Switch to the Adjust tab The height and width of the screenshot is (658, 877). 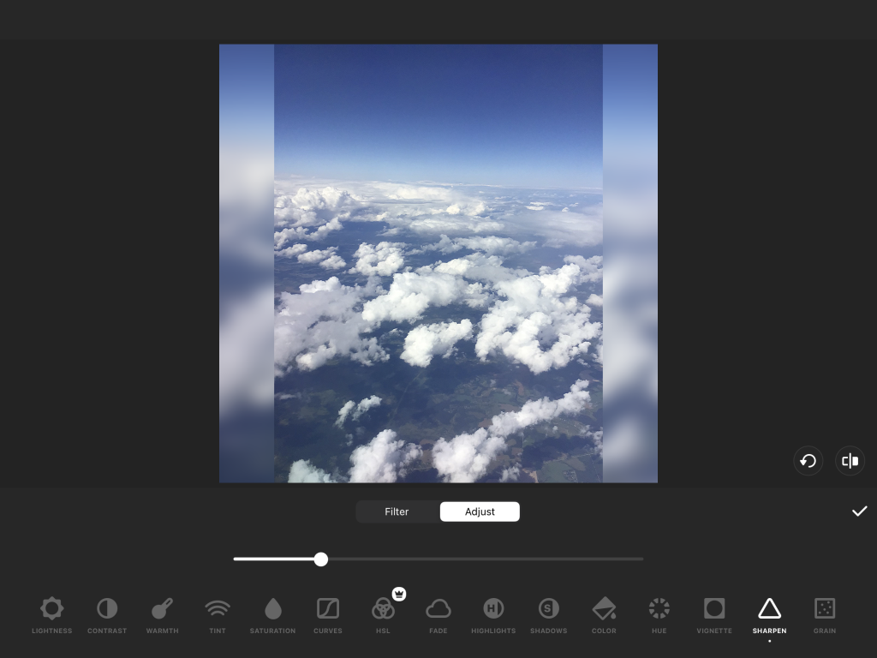[480, 511]
